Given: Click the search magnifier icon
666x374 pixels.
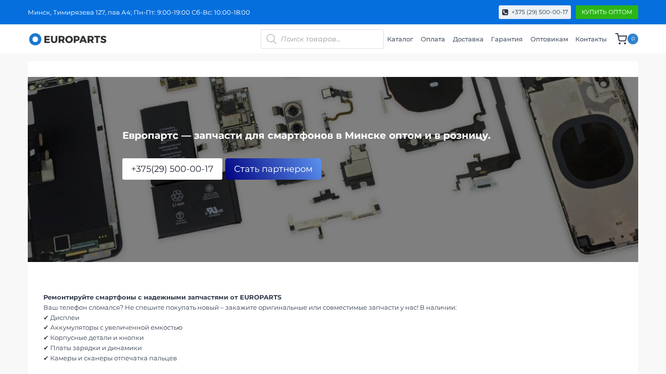Looking at the screenshot, I should point(271,39).
